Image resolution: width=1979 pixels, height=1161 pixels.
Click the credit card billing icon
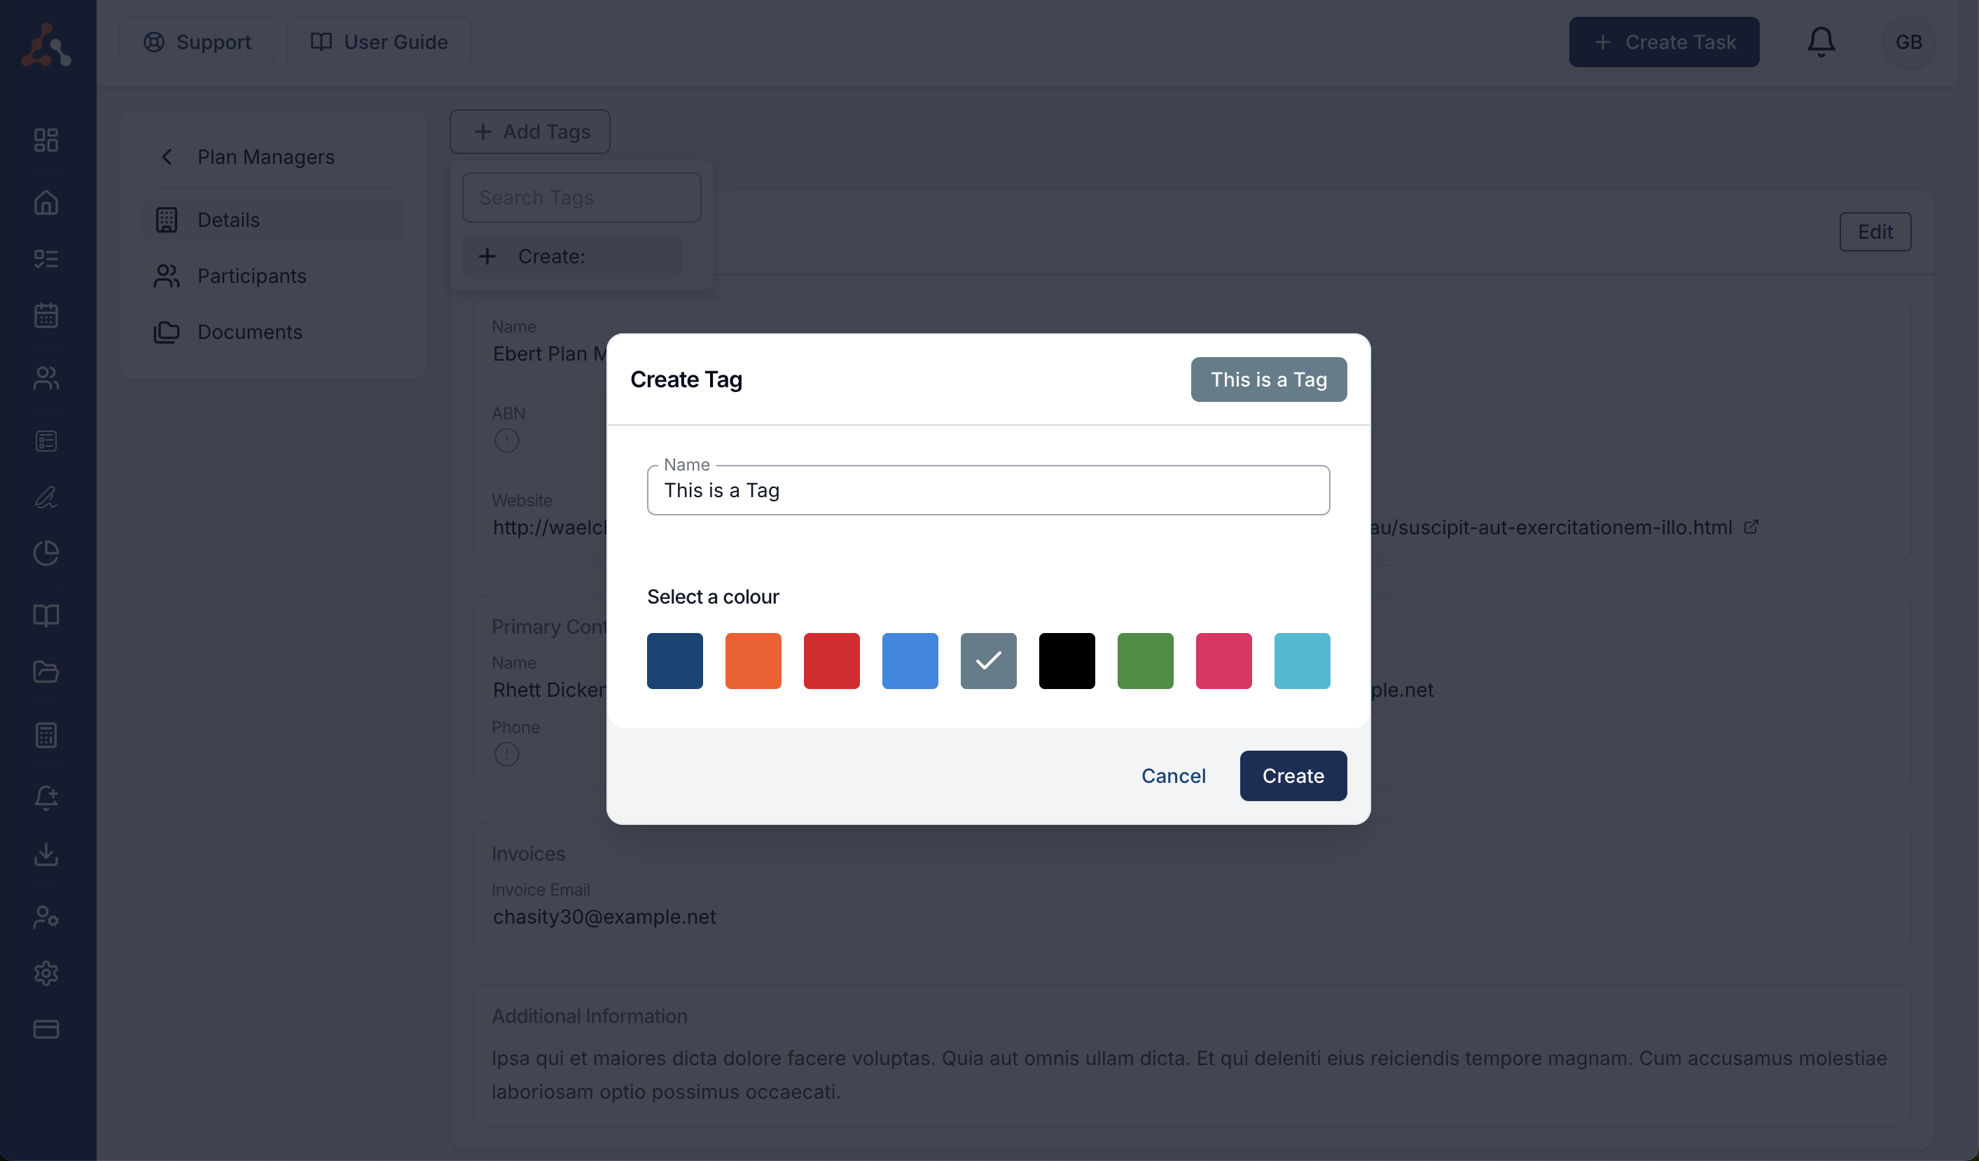pos(46,1029)
